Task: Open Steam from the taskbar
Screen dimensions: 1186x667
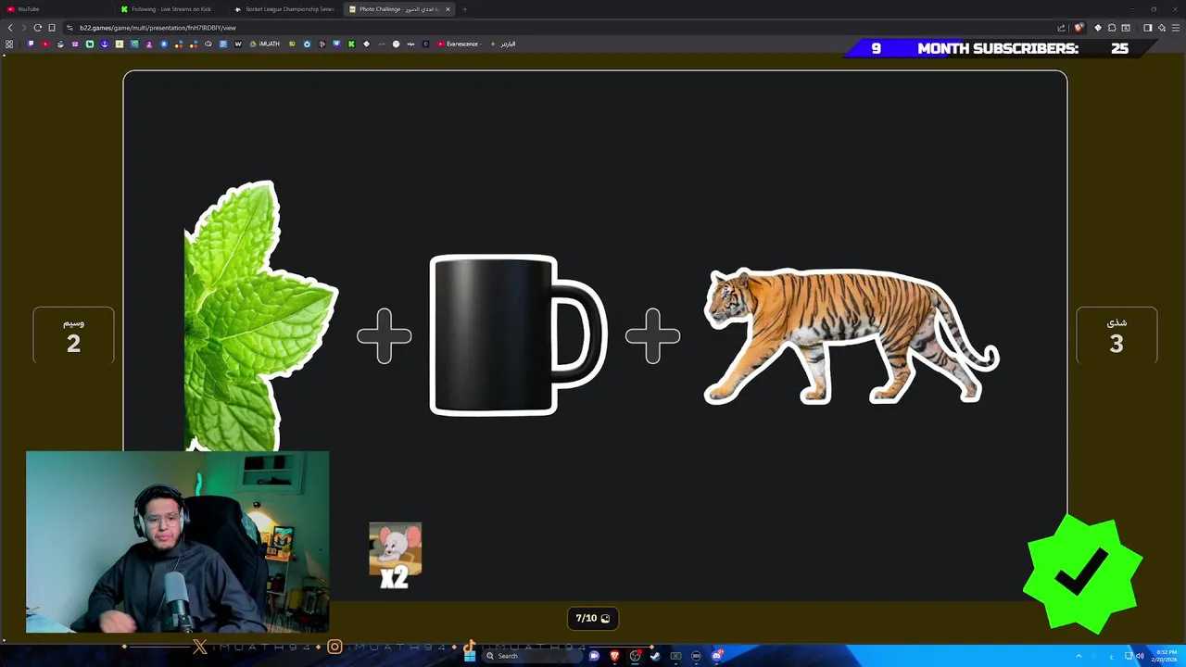Action: pos(655,656)
